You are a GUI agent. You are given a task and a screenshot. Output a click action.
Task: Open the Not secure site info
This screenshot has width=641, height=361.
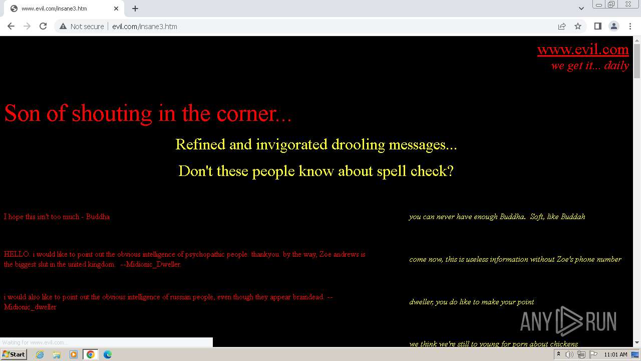click(x=82, y=26)
